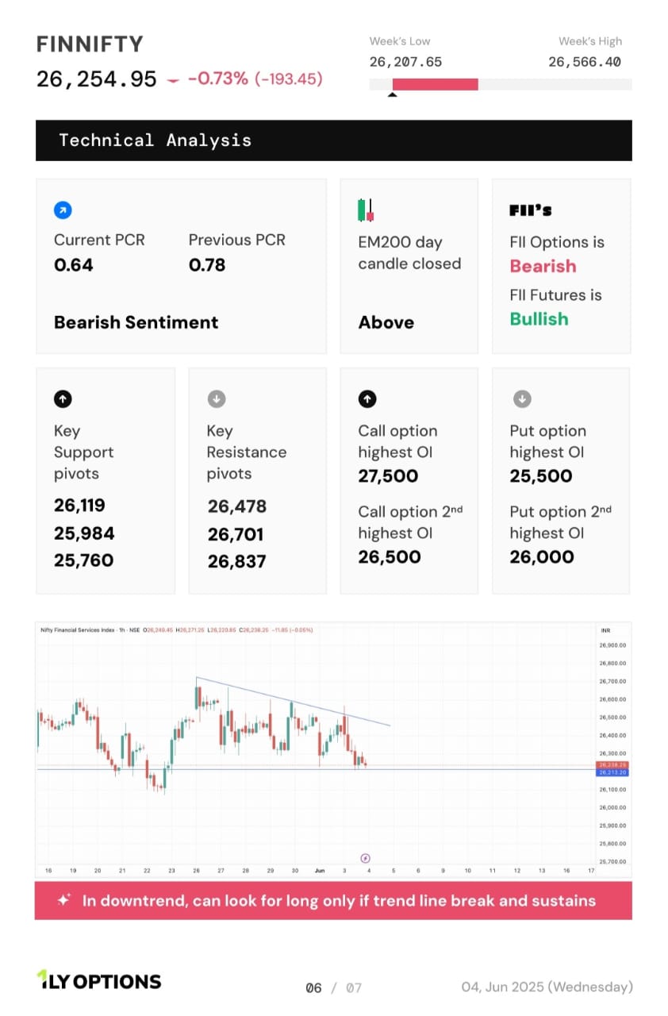Click the Bearish FII Options label
The width and height of the screenshot is (668, 1016).
(x=543, y=266)
